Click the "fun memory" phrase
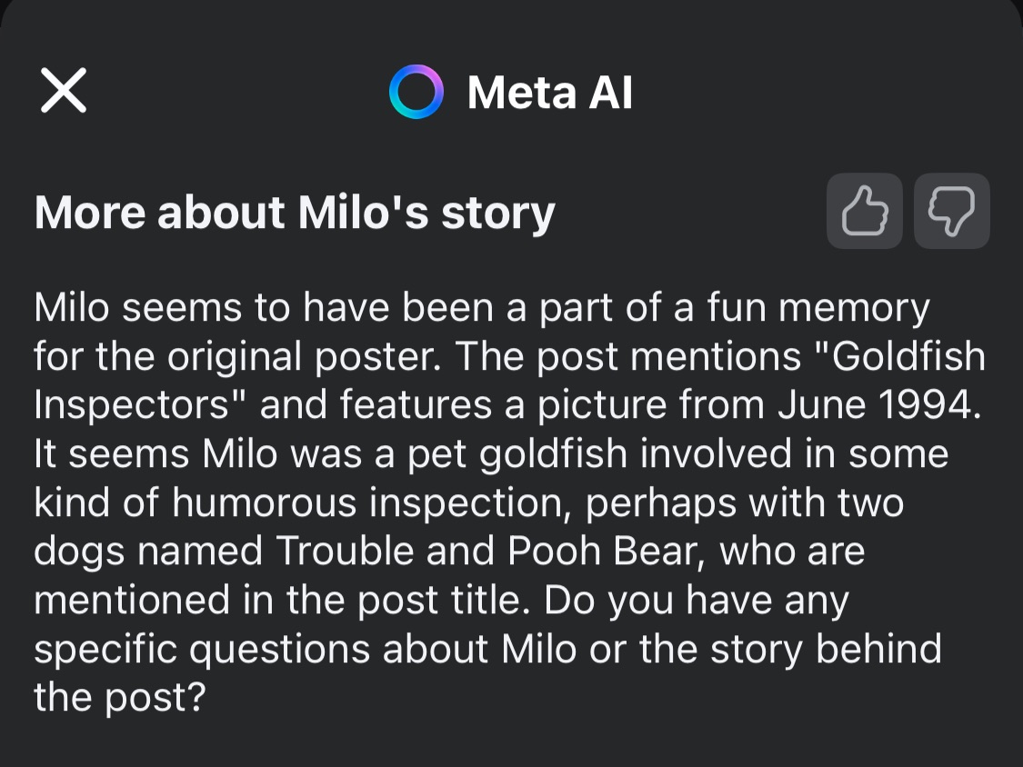Screen dimensions: 1023x767 click(x=817, y=308)
